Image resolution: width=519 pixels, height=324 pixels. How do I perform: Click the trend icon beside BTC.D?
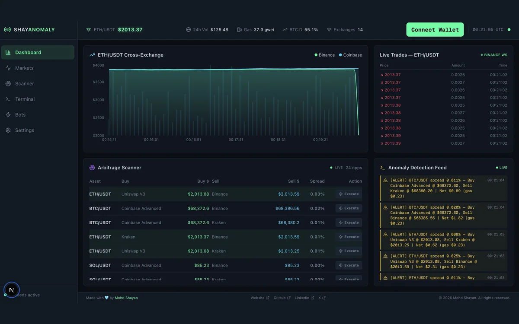click(285, 30)
